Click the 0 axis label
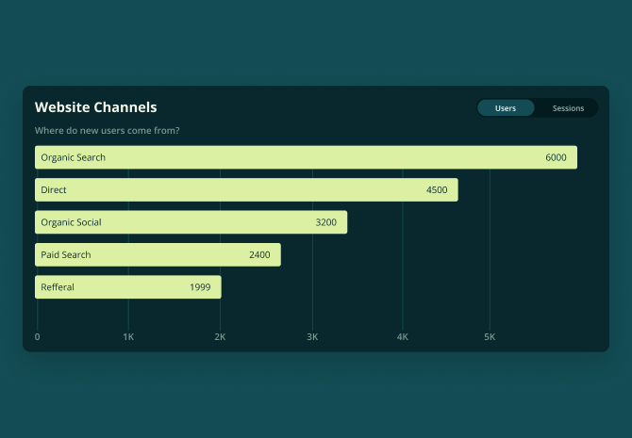Screen dimensions: 632x438 pyautogui.click(x=37, y=337)
